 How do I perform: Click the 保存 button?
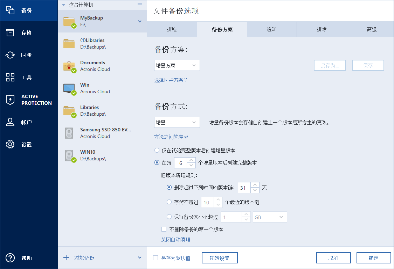click(368, 65)
